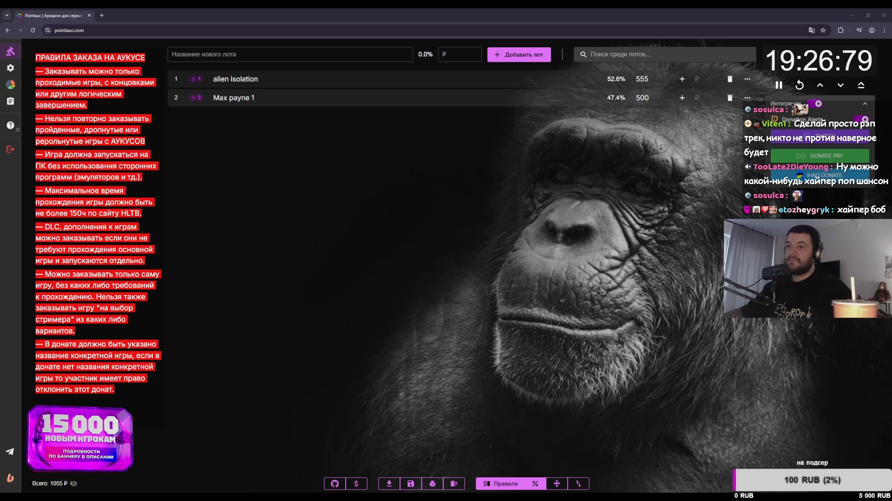Click the download lots icon
The height and width of the screenshot is (501, 892).
coord(389,483)
